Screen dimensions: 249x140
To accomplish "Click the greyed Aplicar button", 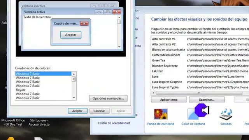I will pyautogui.click(x=121, y=111).
